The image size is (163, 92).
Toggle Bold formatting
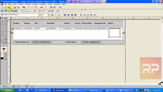click(52, 15)
